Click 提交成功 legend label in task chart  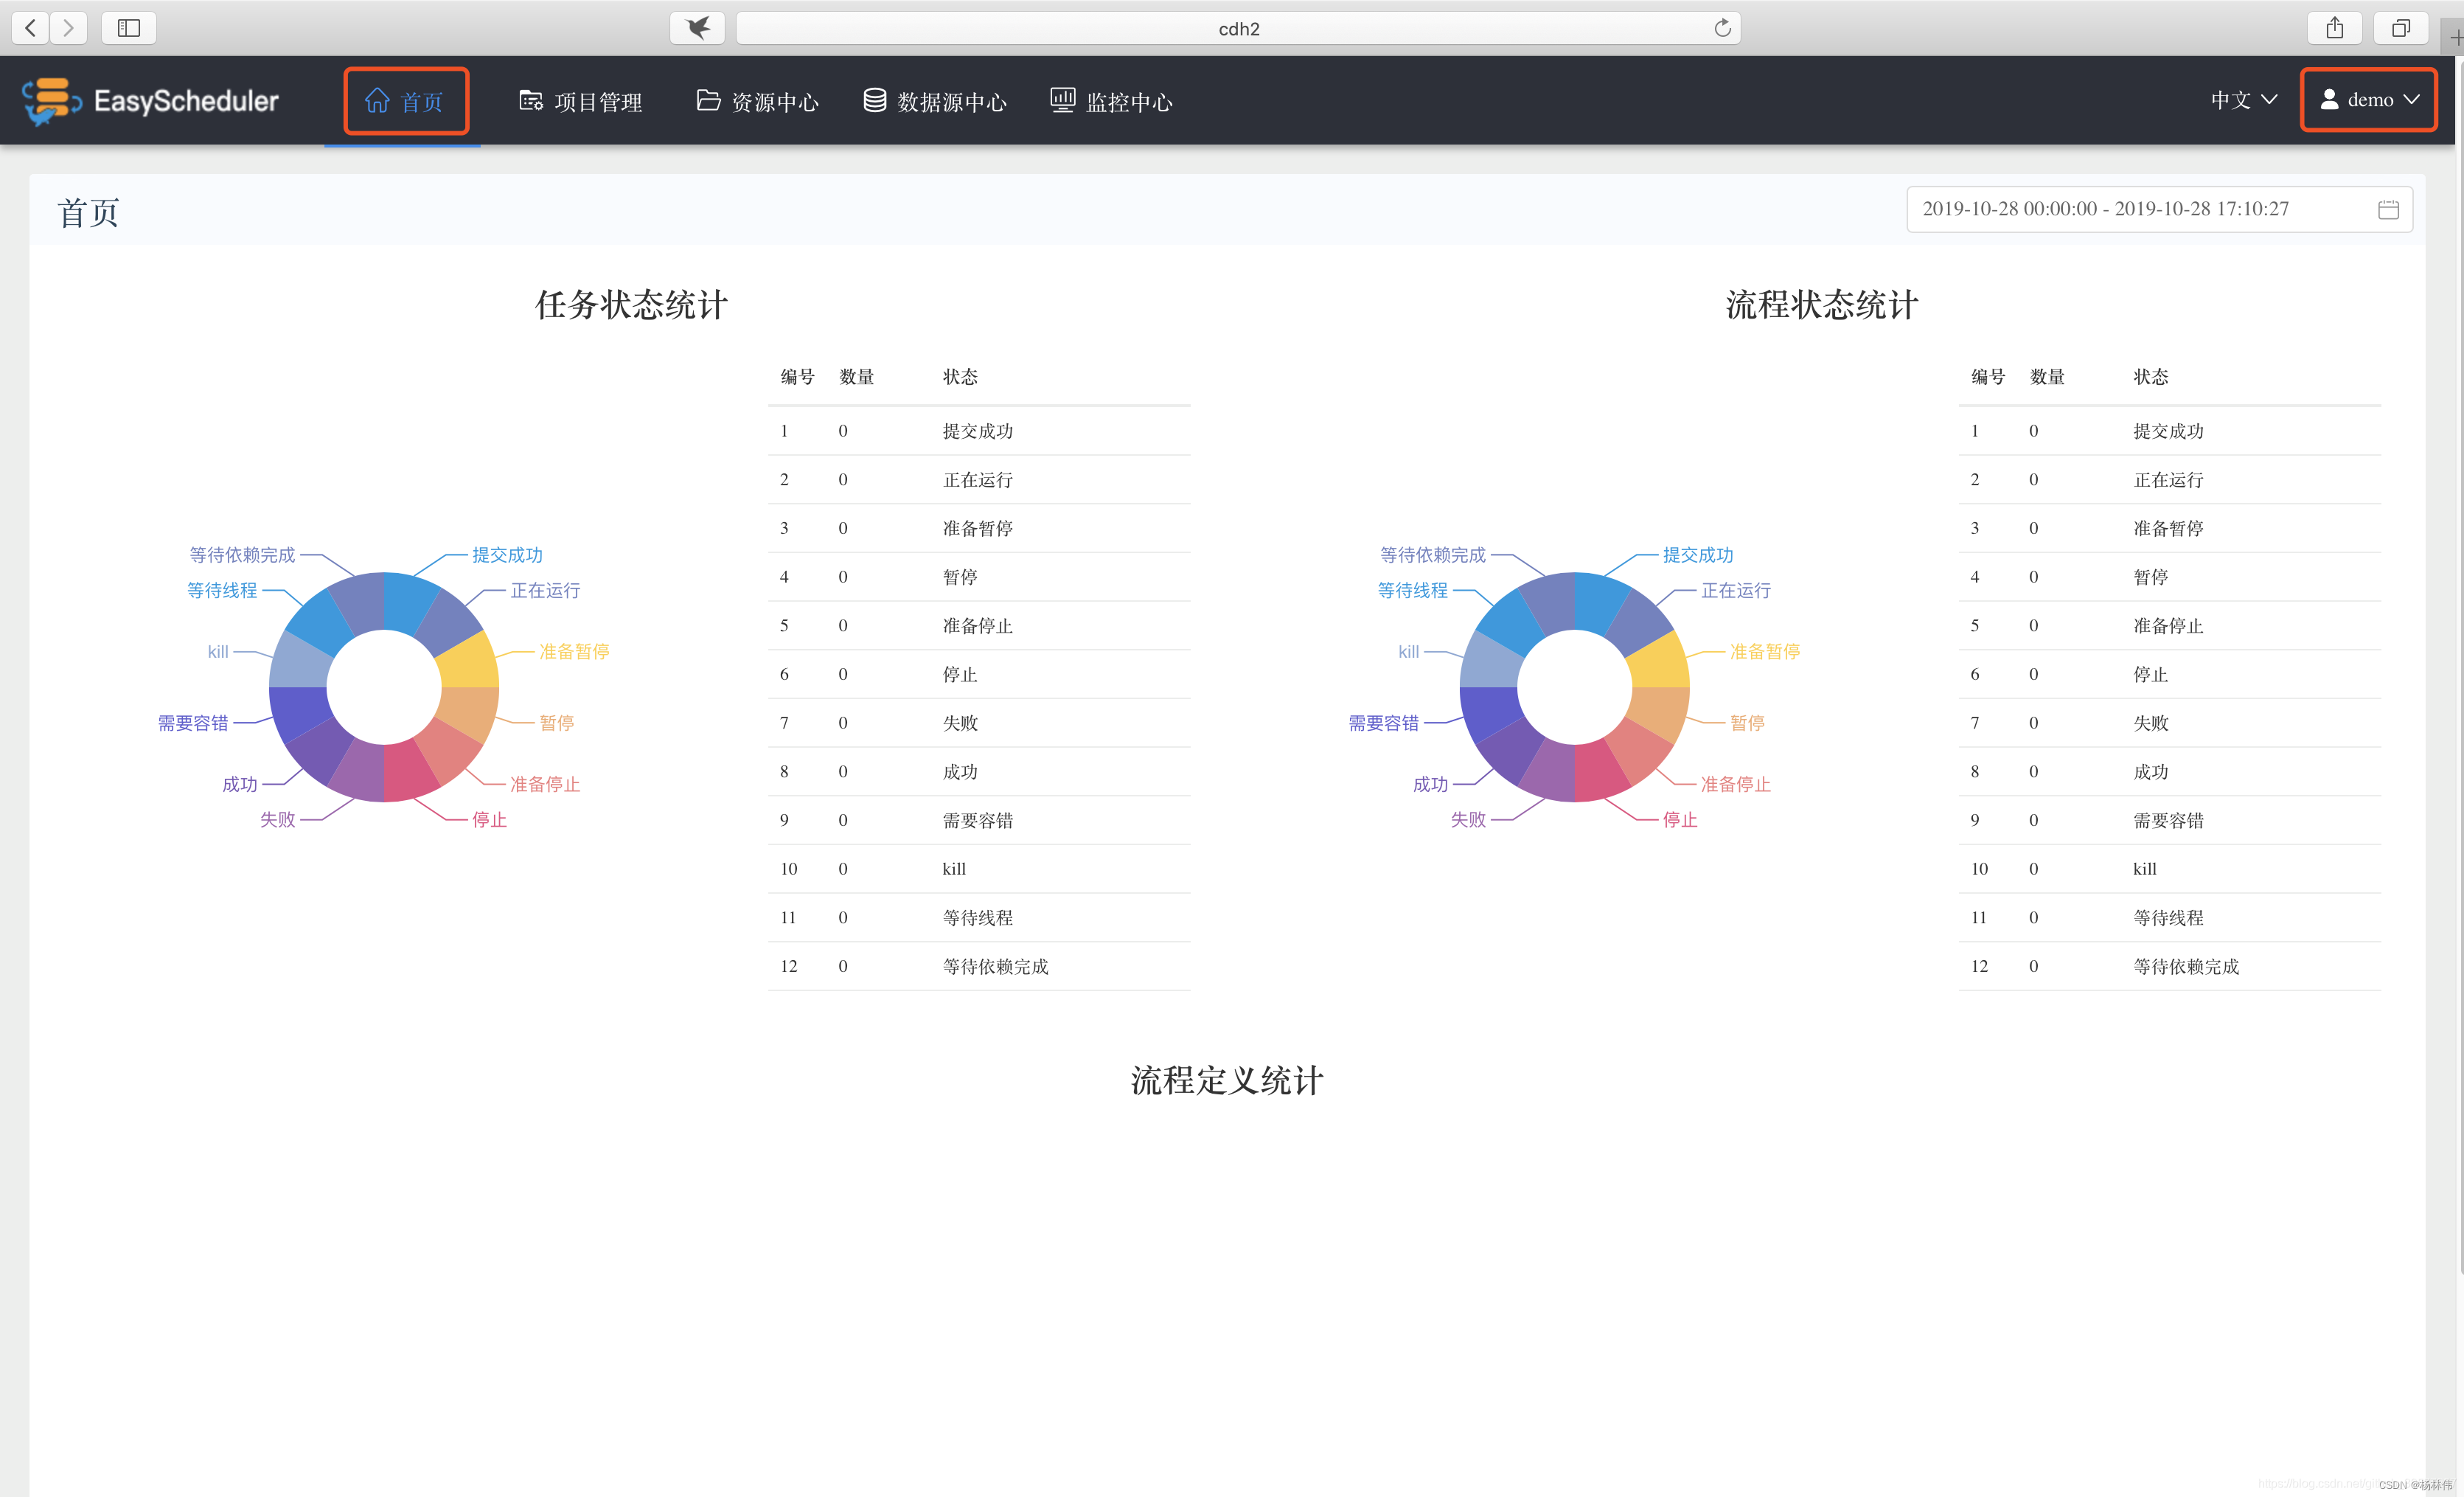(x=507, y=555)
